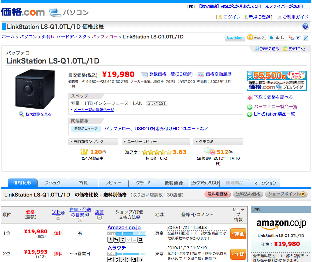Click the Hatena B! bookmark icon
Viewport: 312px width, 262px height.
click(x=298, y=38)
